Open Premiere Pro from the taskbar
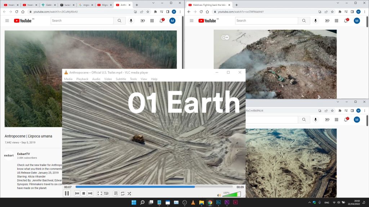369x207 pixels. 227,202
